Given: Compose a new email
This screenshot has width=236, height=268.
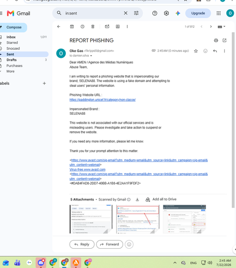Looking at the screenshot, I should click(13, 27).
